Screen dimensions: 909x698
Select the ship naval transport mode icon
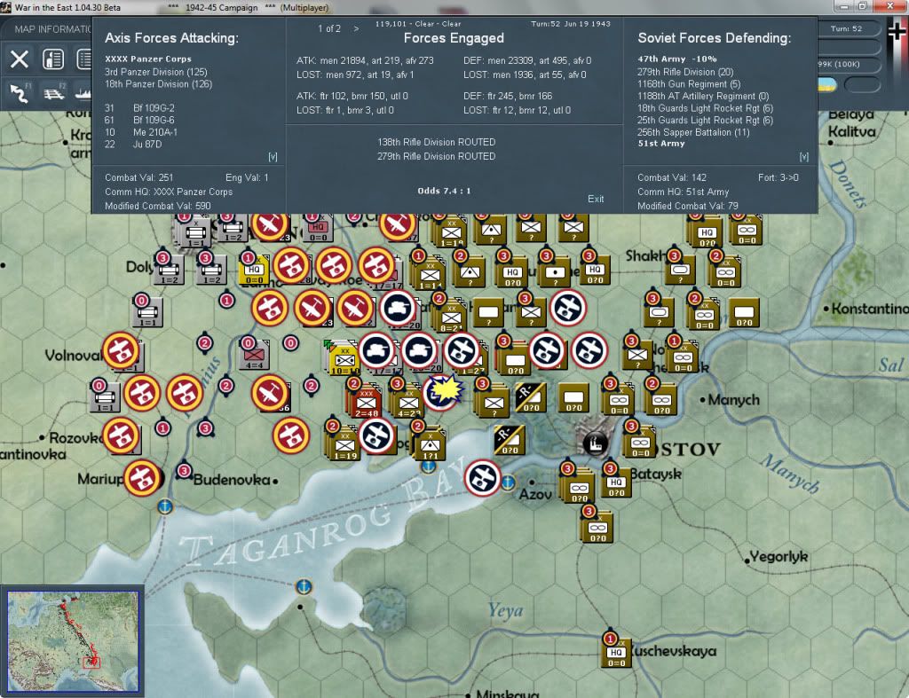[x=83, y=92]
